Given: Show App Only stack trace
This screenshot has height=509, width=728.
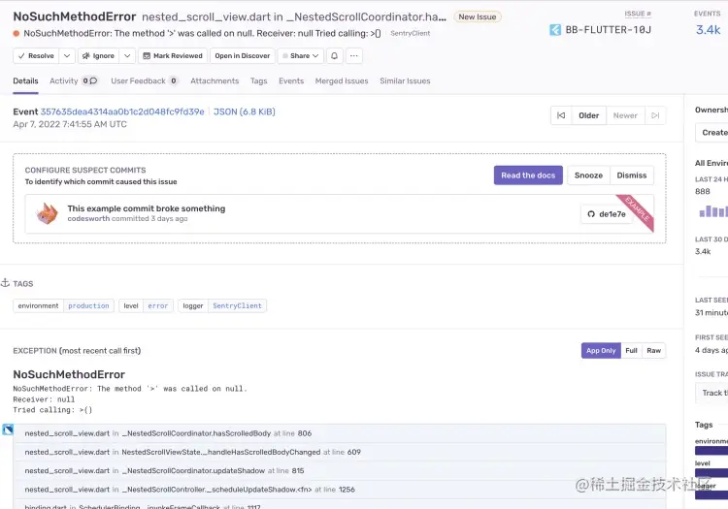Looking at the screenshot, I should coord(601,350).
